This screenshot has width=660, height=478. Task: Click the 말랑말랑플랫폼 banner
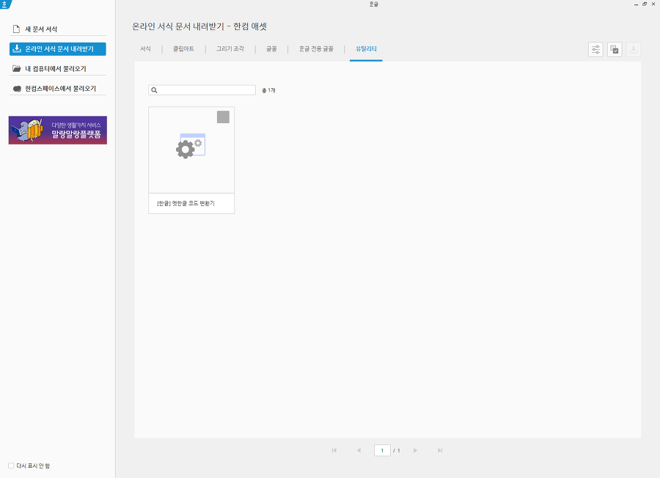[58, 130]
